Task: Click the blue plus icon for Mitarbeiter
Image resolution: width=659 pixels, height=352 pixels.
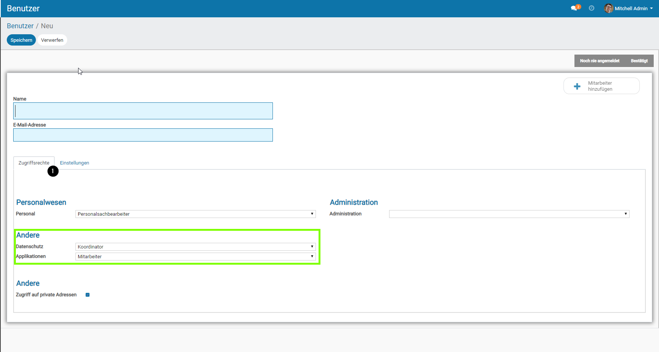Action: click(577, 86)
